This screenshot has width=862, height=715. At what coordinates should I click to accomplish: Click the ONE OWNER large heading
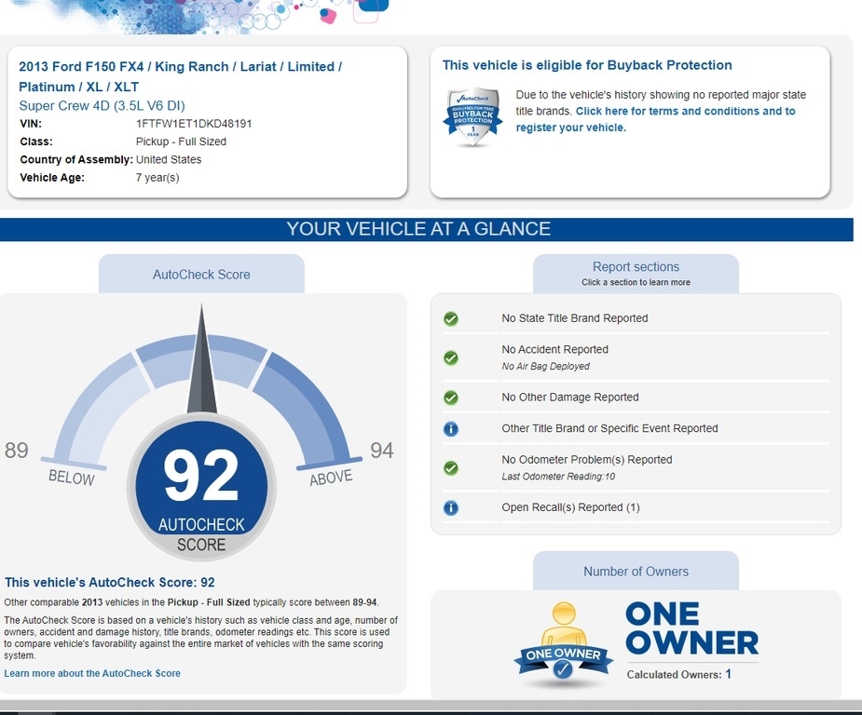pos(691,628)
